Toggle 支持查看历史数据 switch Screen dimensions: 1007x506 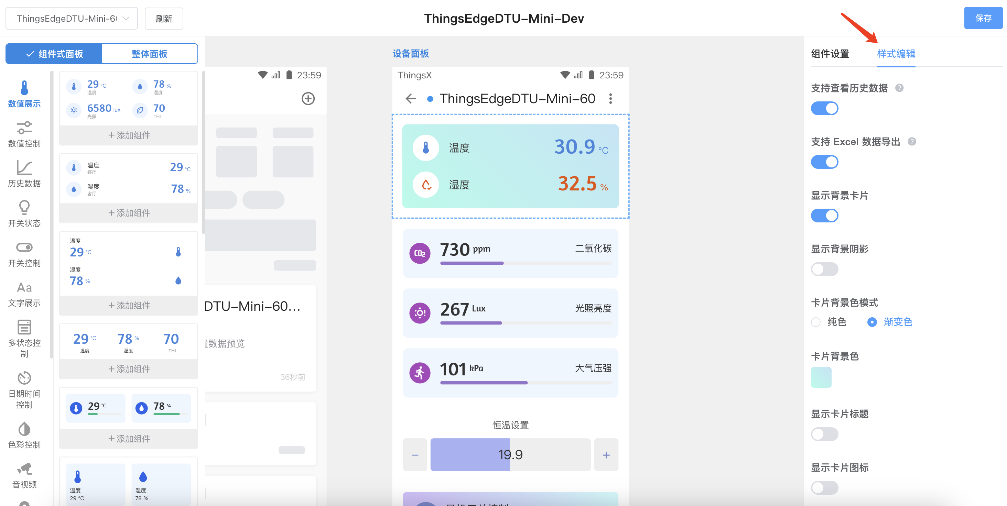[824, 108]
